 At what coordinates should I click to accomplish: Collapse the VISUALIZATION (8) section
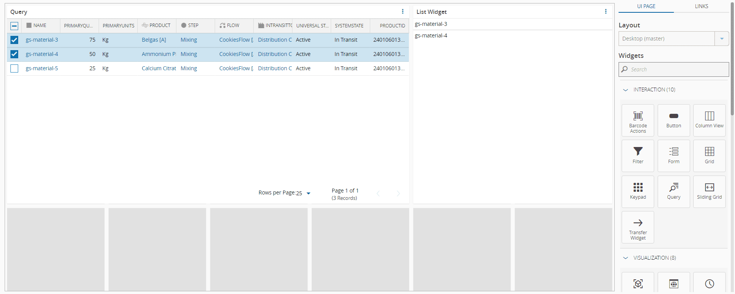point(626,258)
